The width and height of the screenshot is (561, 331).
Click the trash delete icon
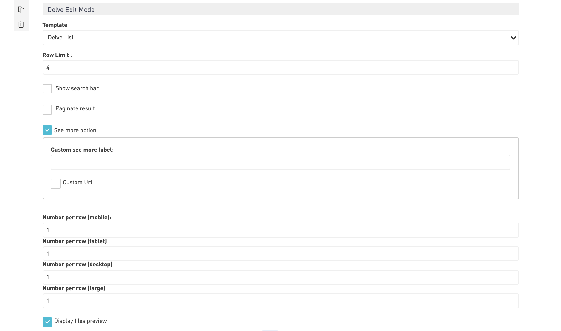tap(21, 24)
